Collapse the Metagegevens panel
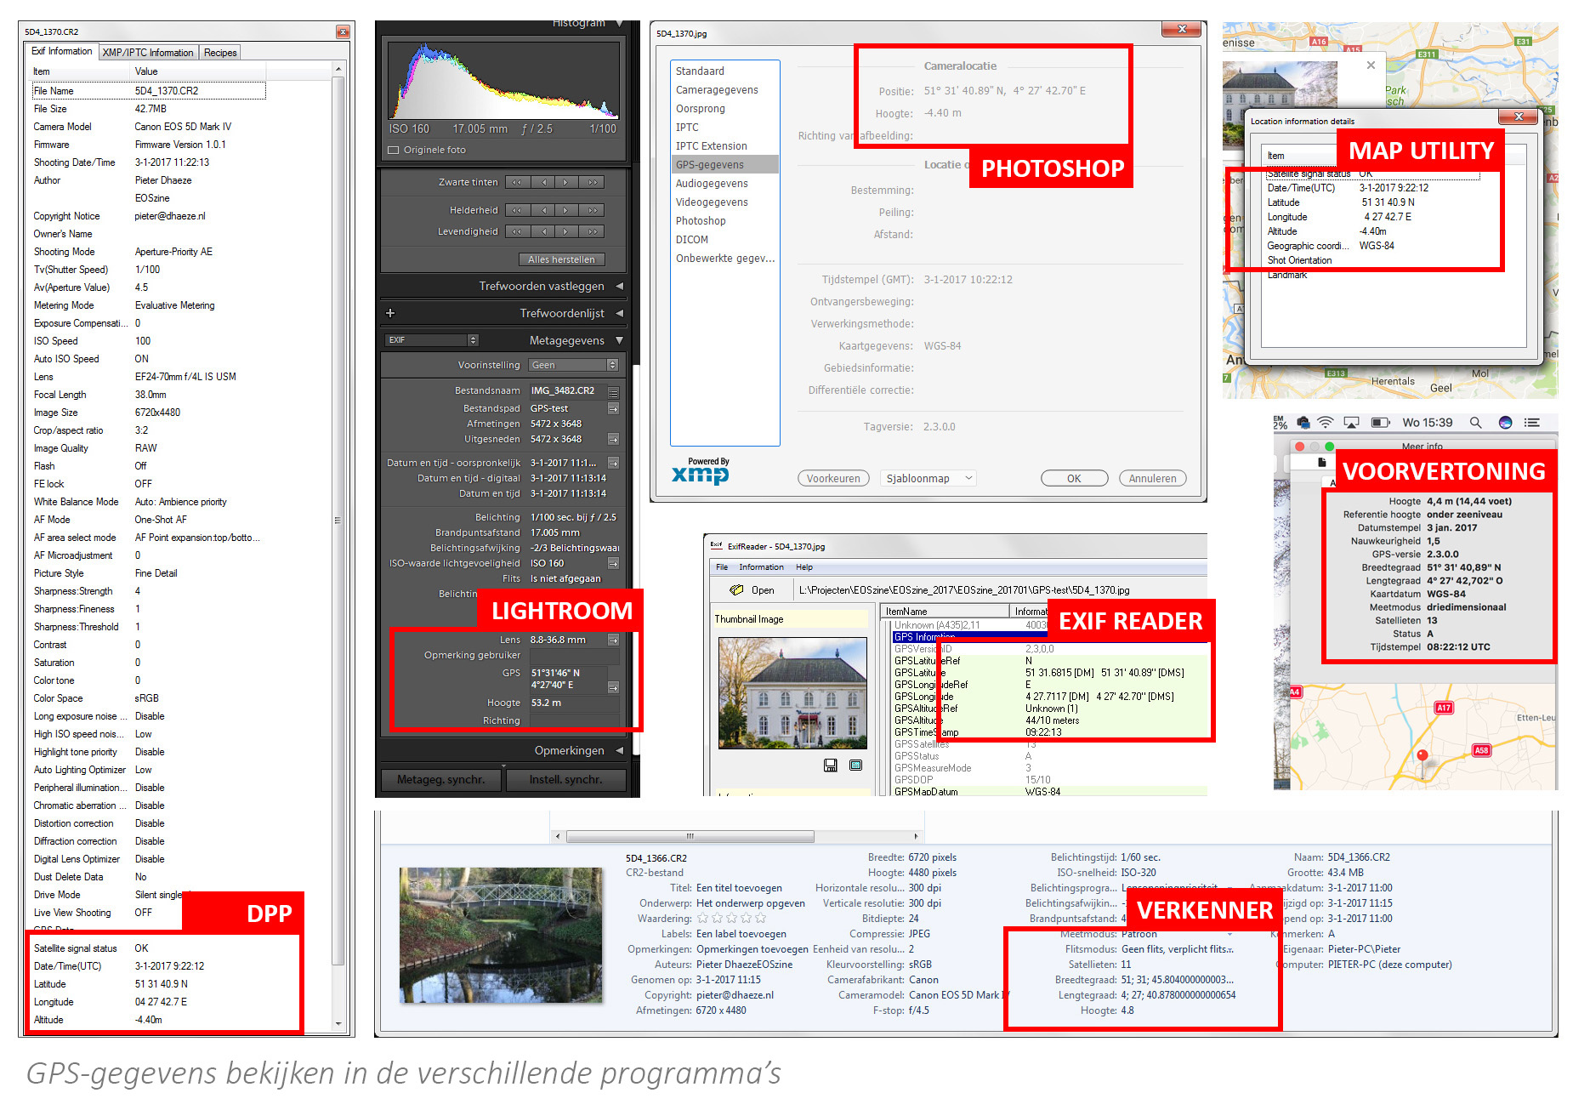 coord(619,340)
